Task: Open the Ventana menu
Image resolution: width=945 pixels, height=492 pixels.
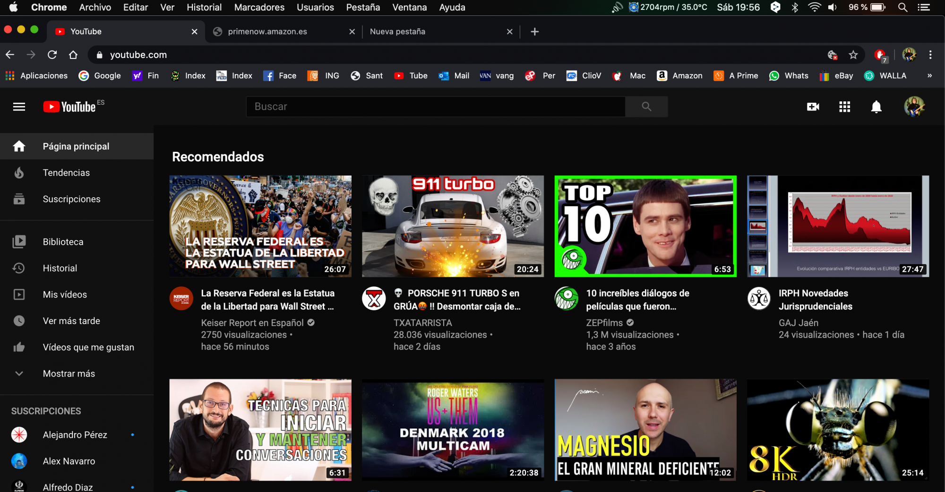Action: [x=409, y=7]
